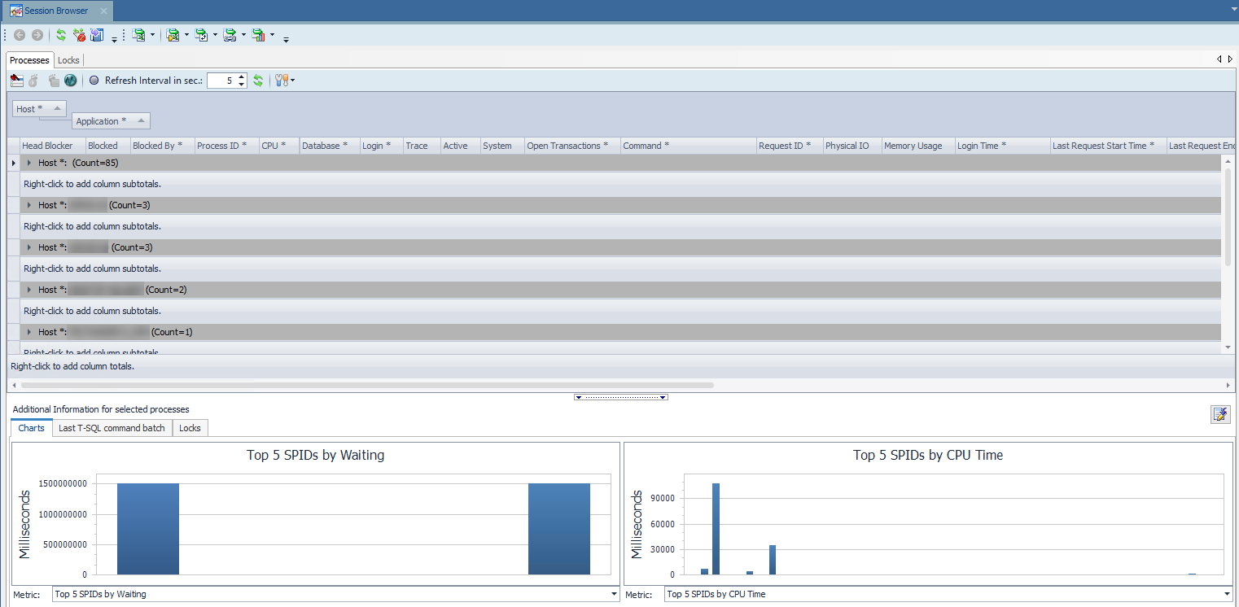Decrease the refresh interval with the down arrow
The height and width of the screenshot is (607, 1239).
coord(242,85)
